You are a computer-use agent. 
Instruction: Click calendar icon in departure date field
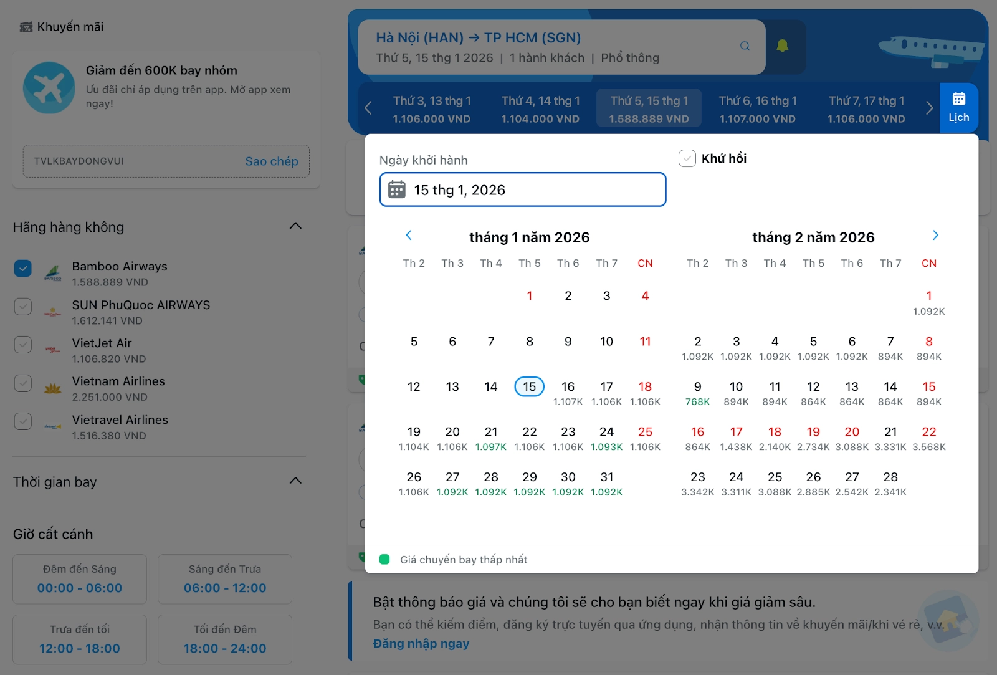397,189
